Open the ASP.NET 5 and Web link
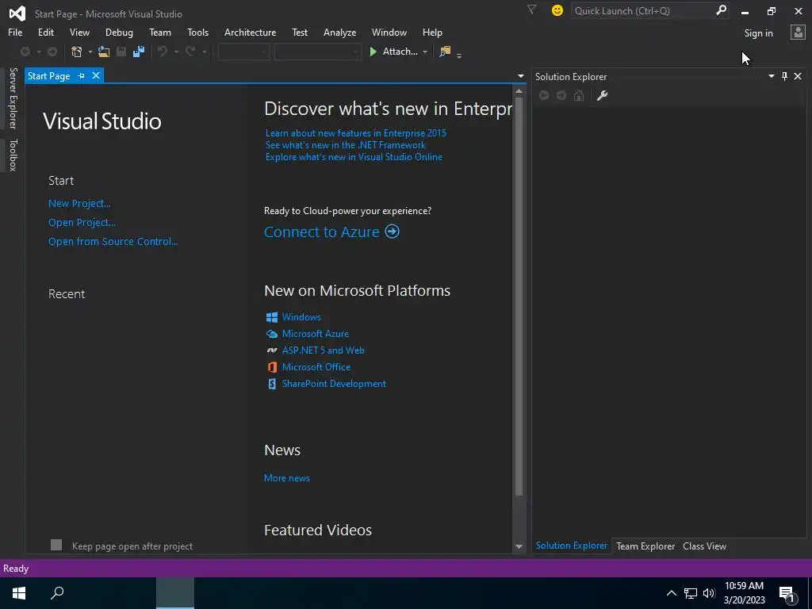This screenshot has width=812, height=609. point(324,350)
